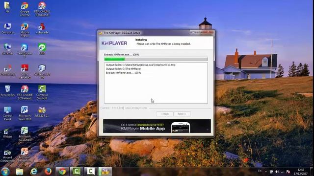This screenshot has height=176, width=314.
Task: Select the 3.9.0.124 KMPlayer installer file icon
Action: pos(42,111)
